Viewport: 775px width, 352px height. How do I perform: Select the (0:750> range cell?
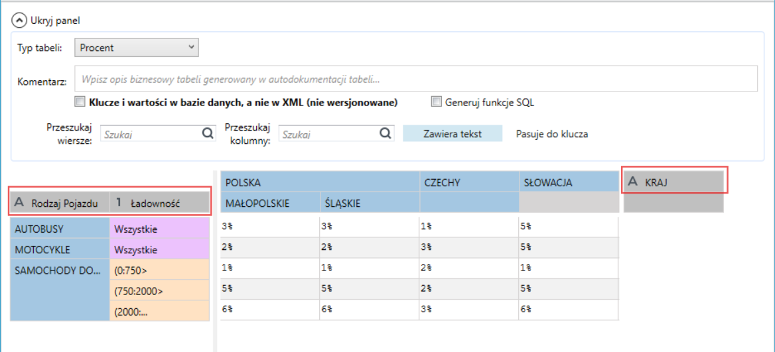point(160,270)
